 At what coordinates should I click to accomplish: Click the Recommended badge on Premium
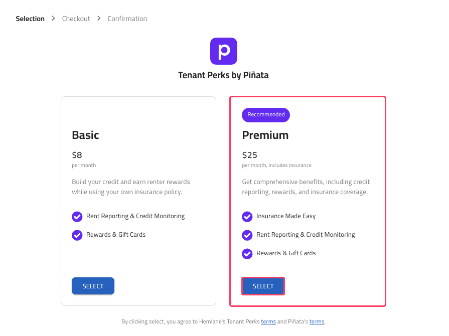[x=266, y=115]
